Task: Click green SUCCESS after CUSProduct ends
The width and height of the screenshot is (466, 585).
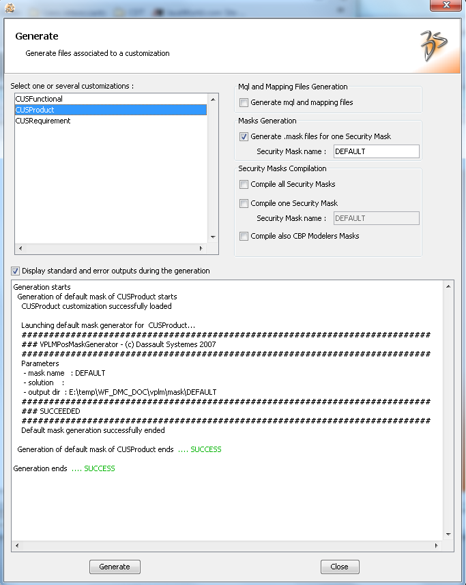Action: click(x=206, y=449)
